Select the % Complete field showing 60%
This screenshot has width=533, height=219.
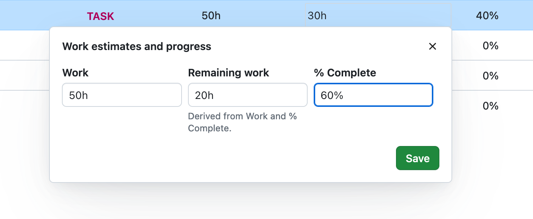(x=373, y=95)
